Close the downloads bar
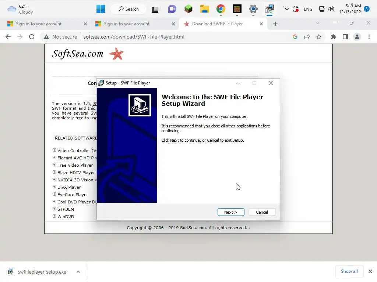 tap(370, 271)
